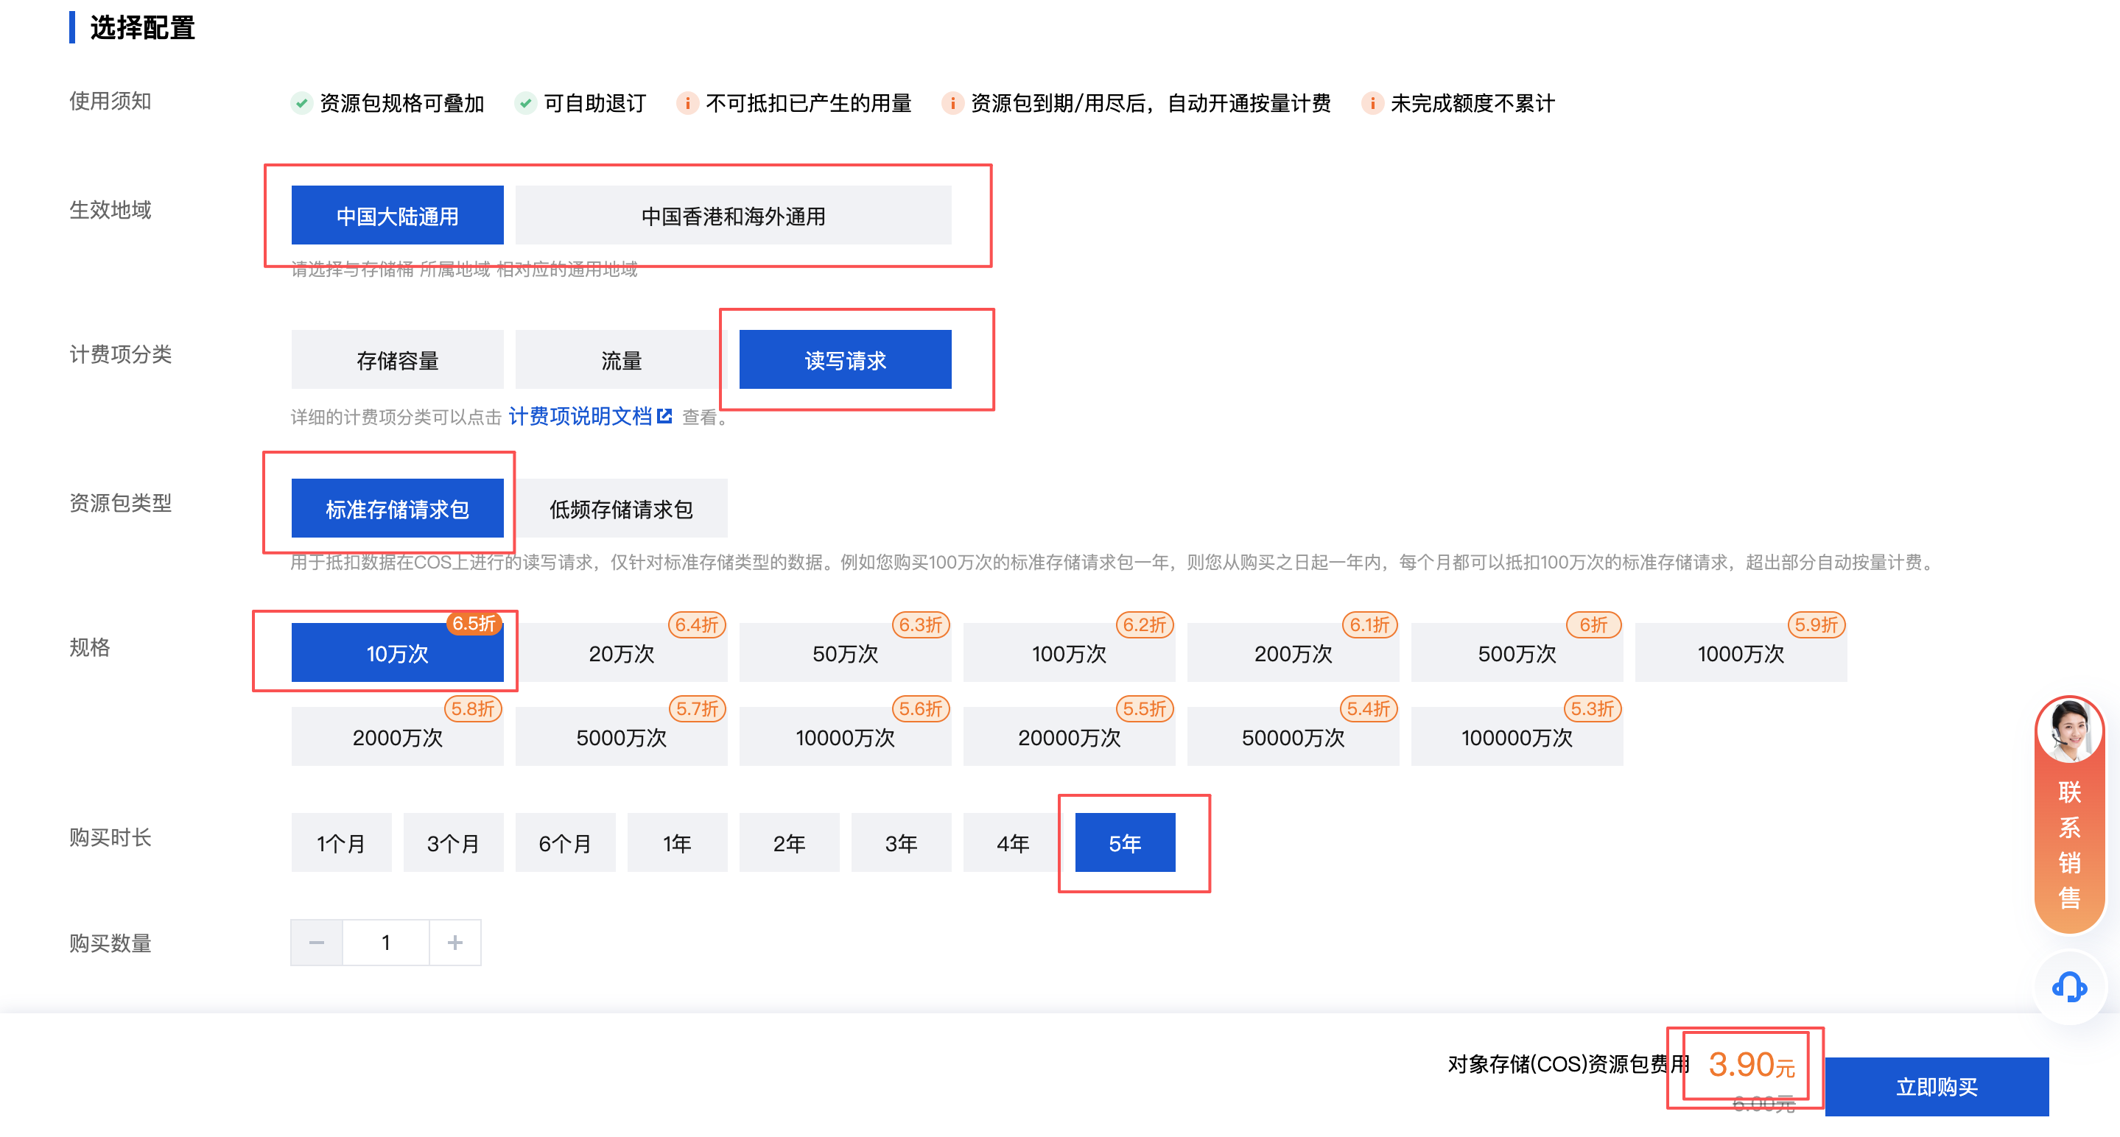Viewport: 2120px width, 1137px height.
Task: Select the 100万次 specification option
Action: [1068, 653]
